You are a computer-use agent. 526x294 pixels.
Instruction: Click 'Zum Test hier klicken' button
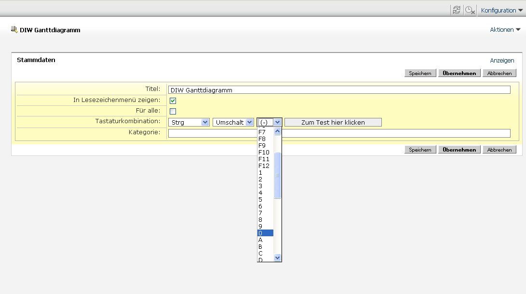[333, 122]
